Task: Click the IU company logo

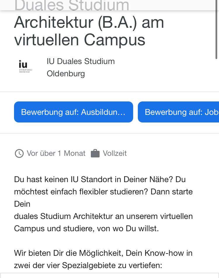Action: (26, 67)
